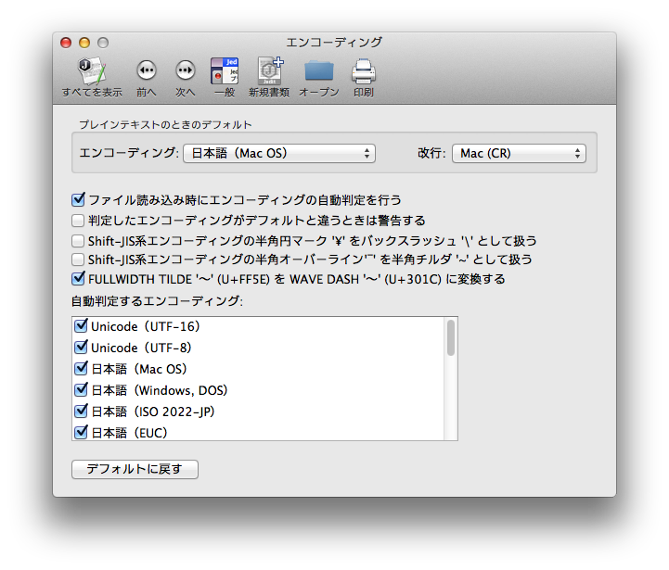Go forward with the 次へ arrow icon
The width and height of the screenshot is (669, 570).
(186, 70)
